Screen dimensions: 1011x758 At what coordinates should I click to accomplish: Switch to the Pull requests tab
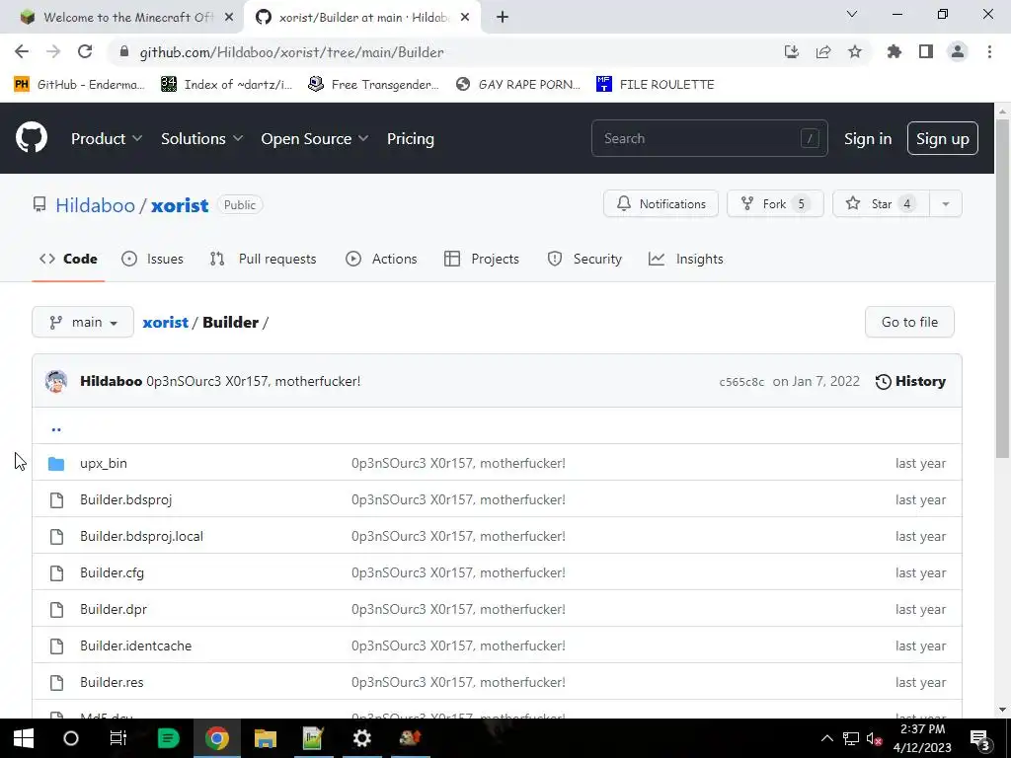263,259
